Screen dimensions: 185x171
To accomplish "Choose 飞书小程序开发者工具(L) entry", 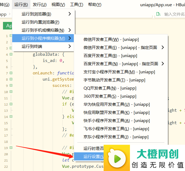I will [121, 129].
